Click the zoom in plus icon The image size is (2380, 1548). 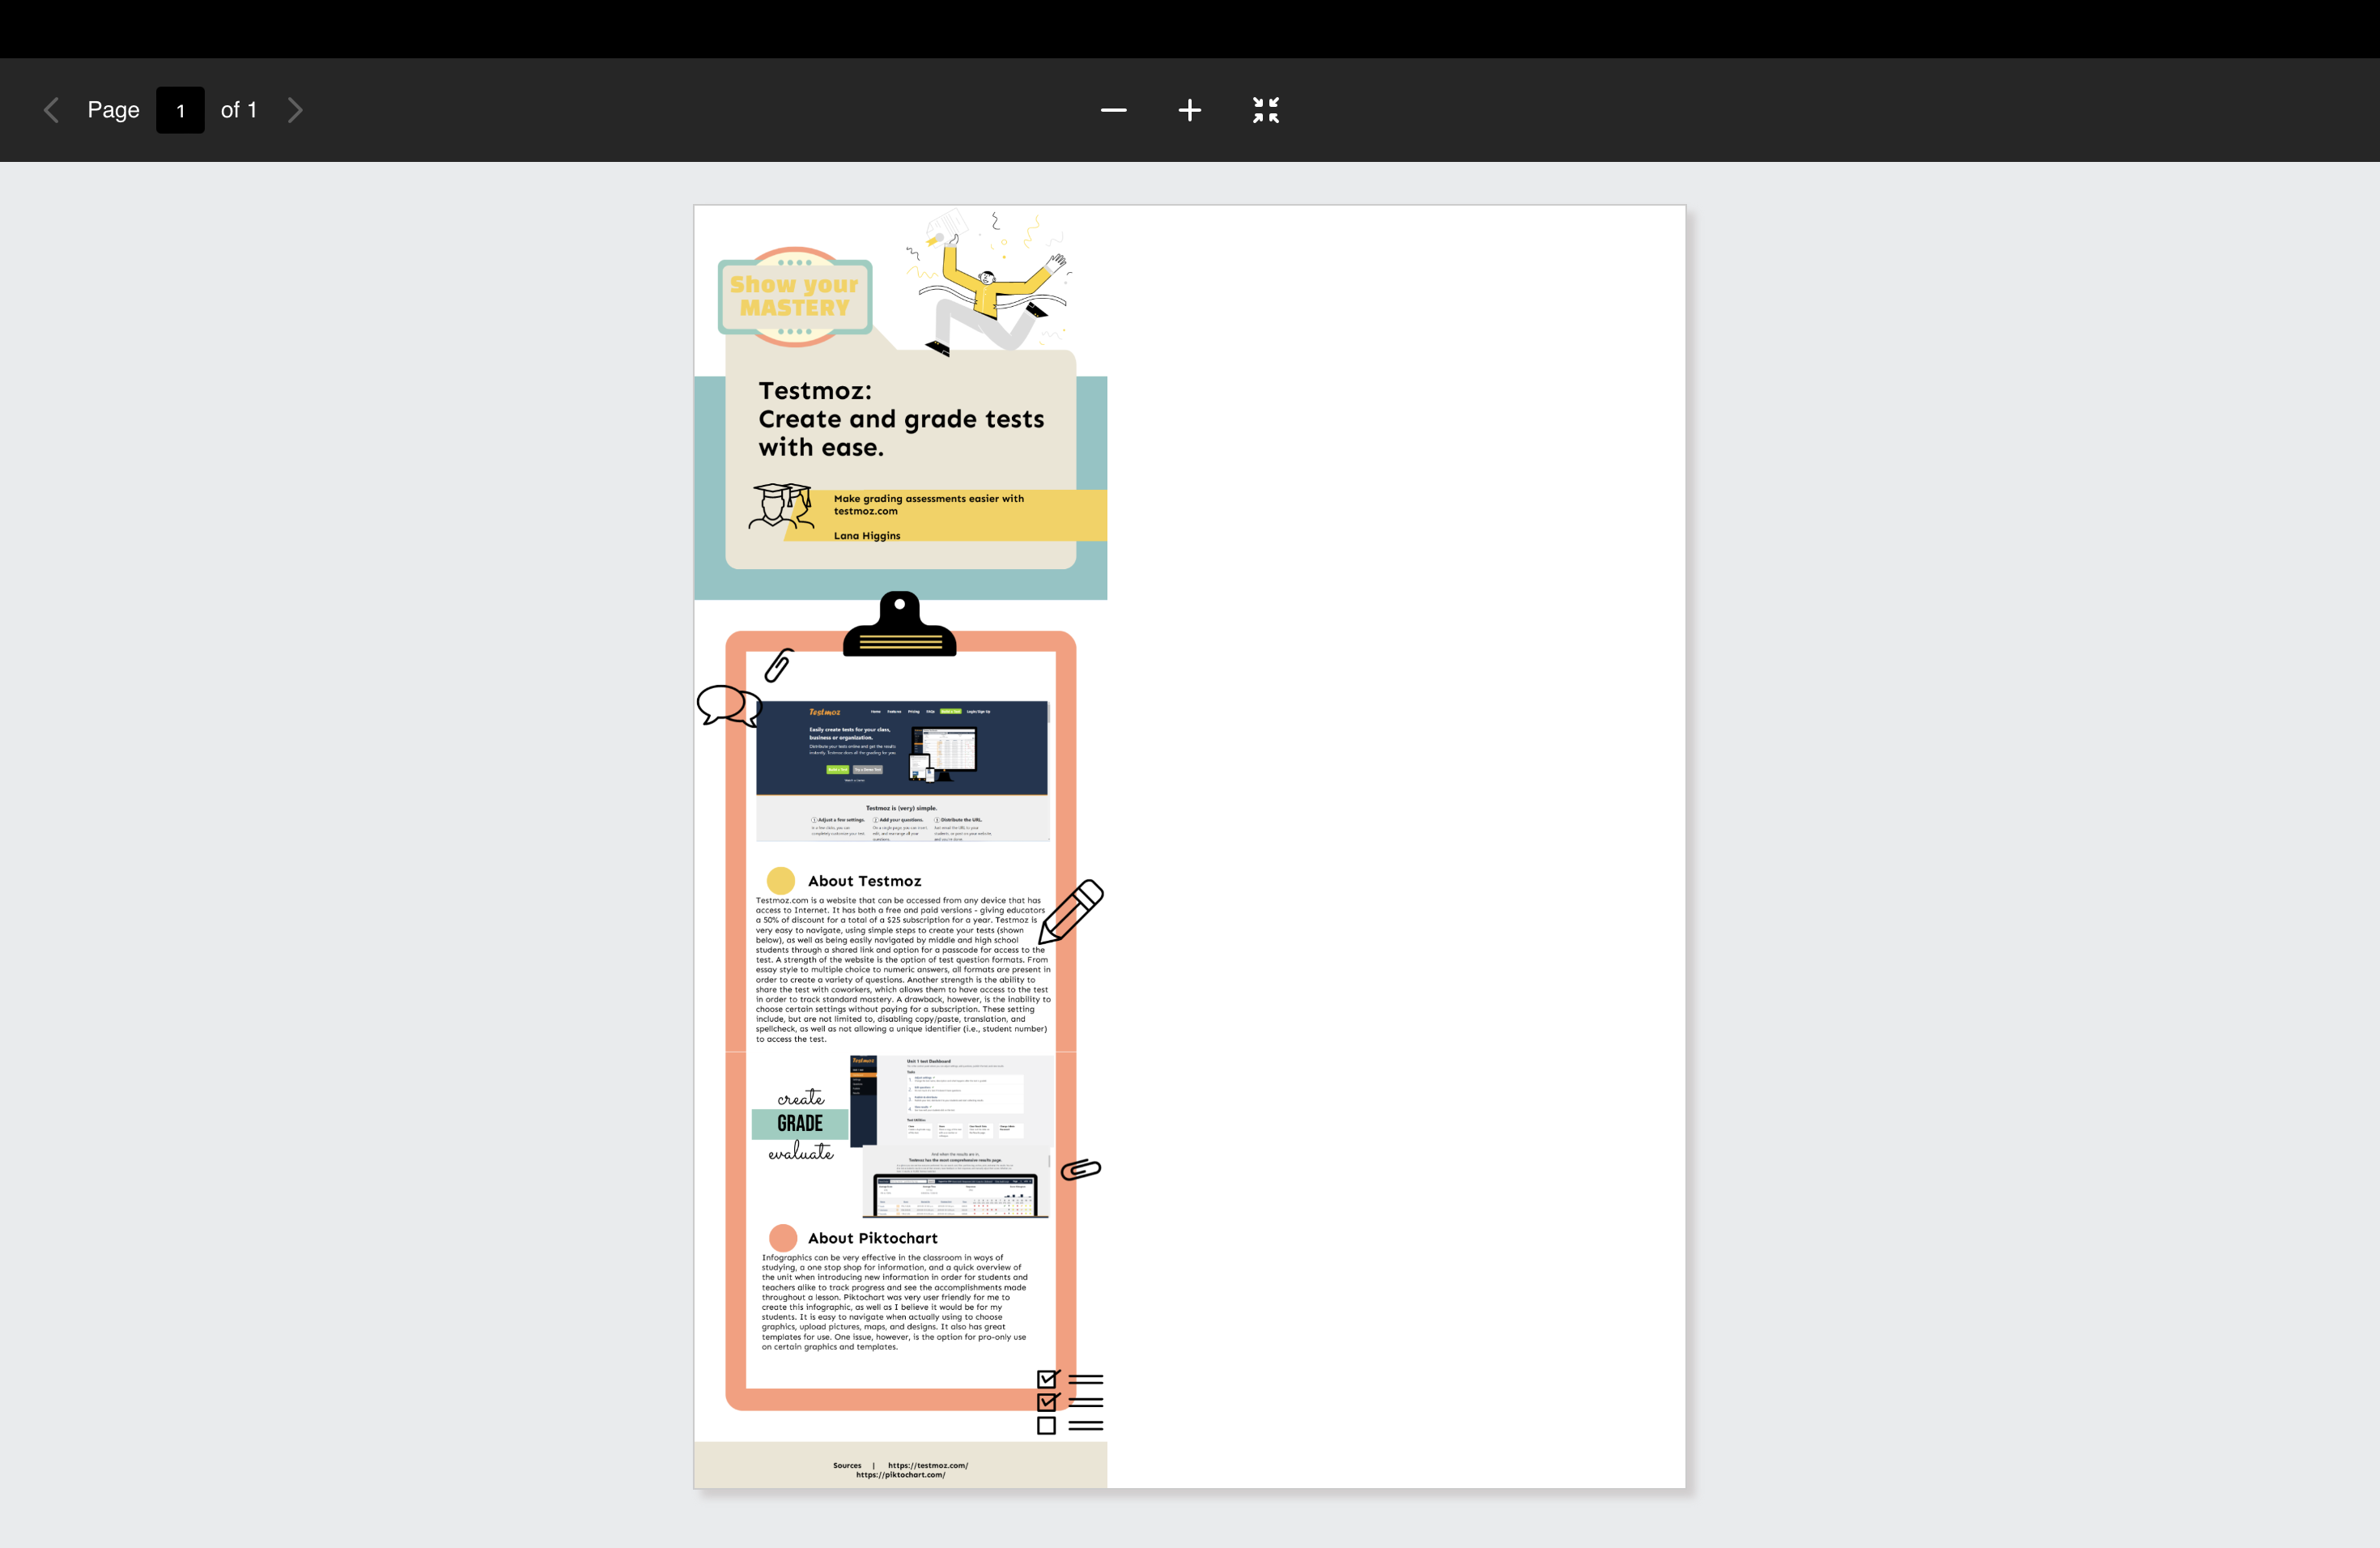(1190, 110)
